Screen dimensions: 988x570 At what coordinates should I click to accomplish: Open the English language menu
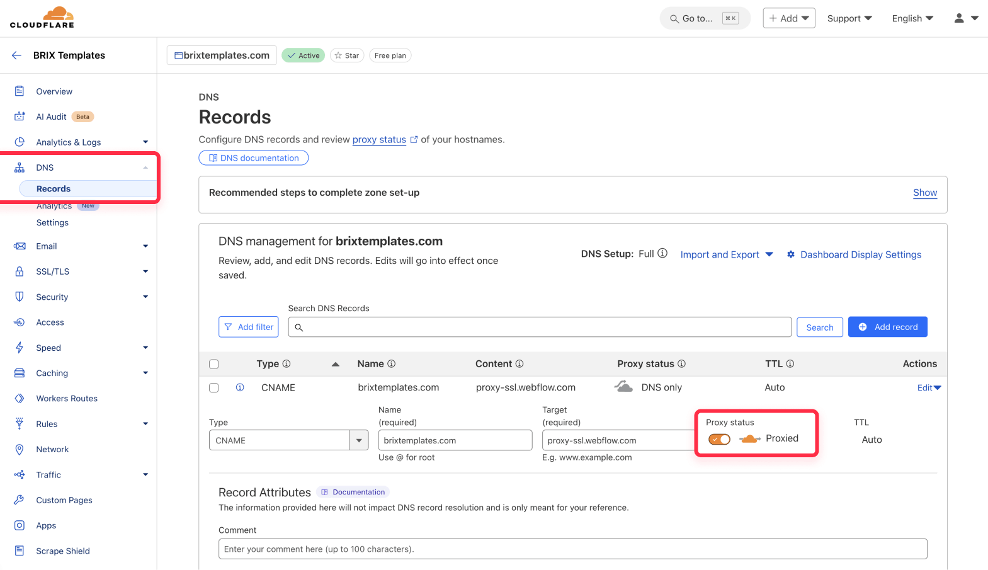[912, 18]
